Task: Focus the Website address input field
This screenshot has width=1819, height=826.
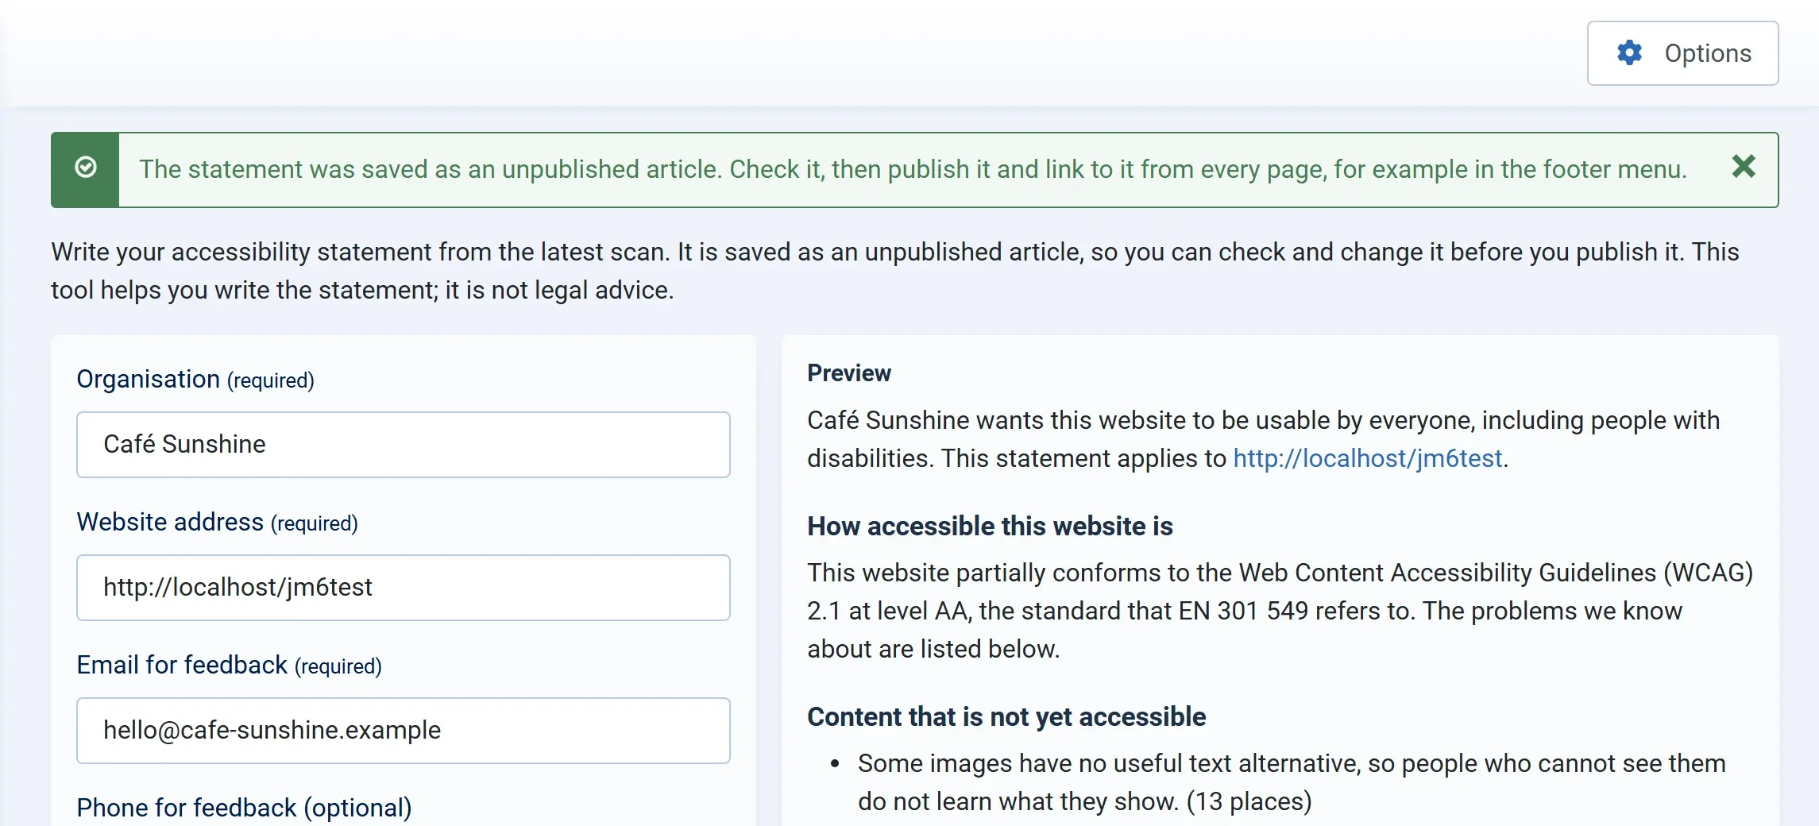Action: coord(404,588)
